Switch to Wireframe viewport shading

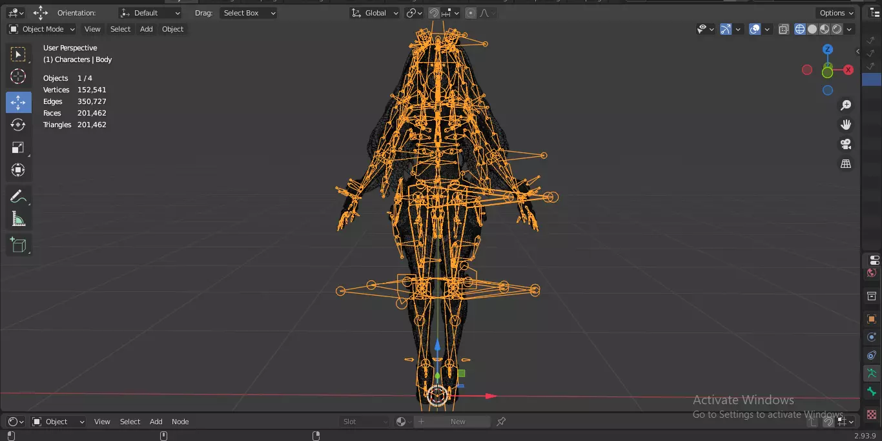tap(800, 29)
